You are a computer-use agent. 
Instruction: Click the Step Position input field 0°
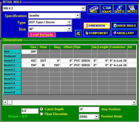(89, 109)
